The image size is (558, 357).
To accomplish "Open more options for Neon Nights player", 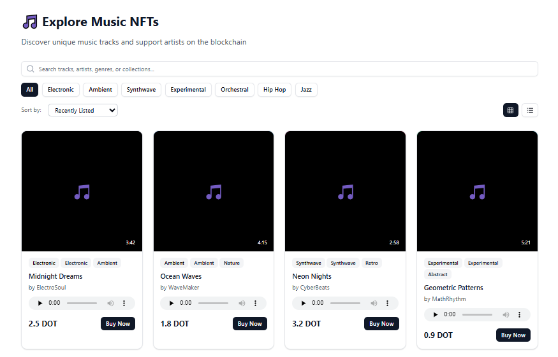I will pos(387,303).
